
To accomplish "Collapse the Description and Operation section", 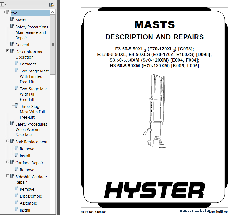I will [x=7, y=51].
